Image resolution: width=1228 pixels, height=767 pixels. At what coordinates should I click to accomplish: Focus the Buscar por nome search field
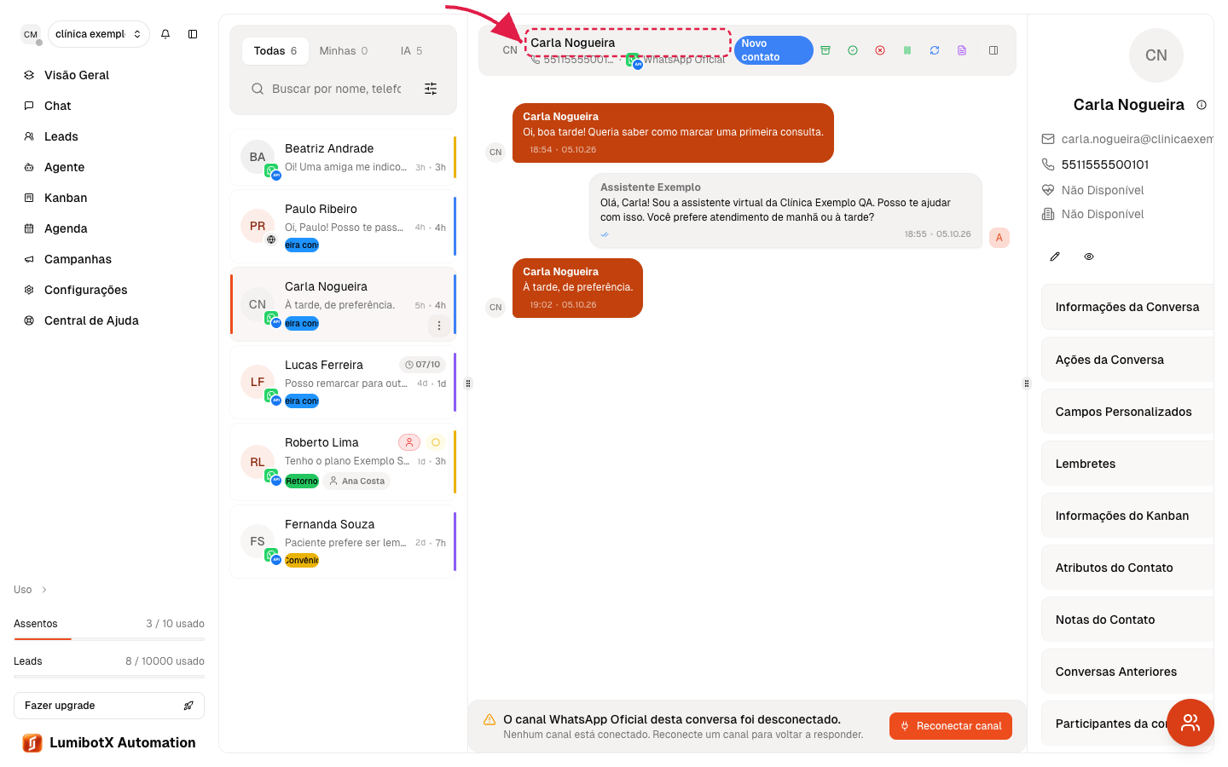click(336, 89)
